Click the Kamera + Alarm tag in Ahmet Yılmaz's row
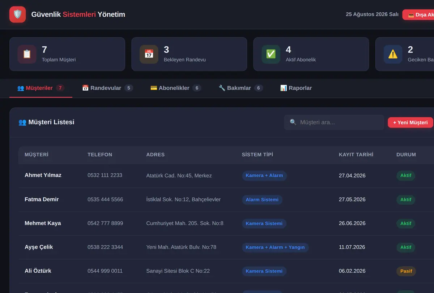 [x=264, y=176]
